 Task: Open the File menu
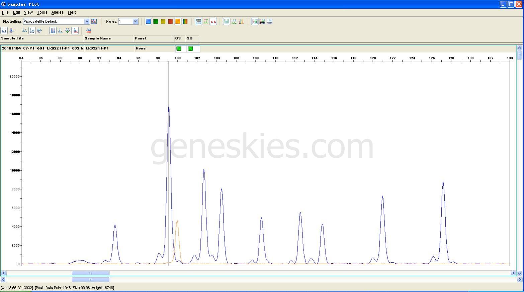[5, 12]
